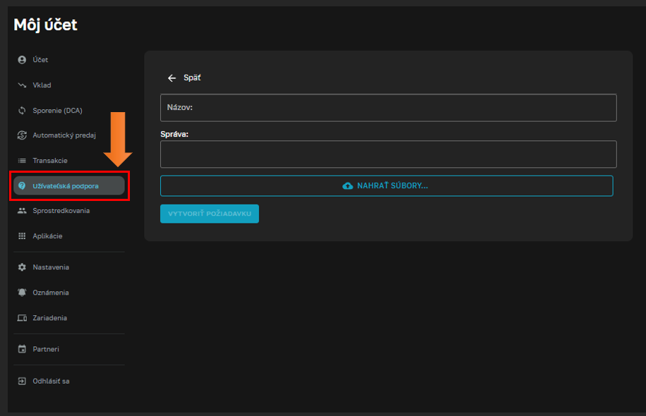646x416 pixels.
Task: Click the Zariadenia devices icon
Action: point(22,318)
